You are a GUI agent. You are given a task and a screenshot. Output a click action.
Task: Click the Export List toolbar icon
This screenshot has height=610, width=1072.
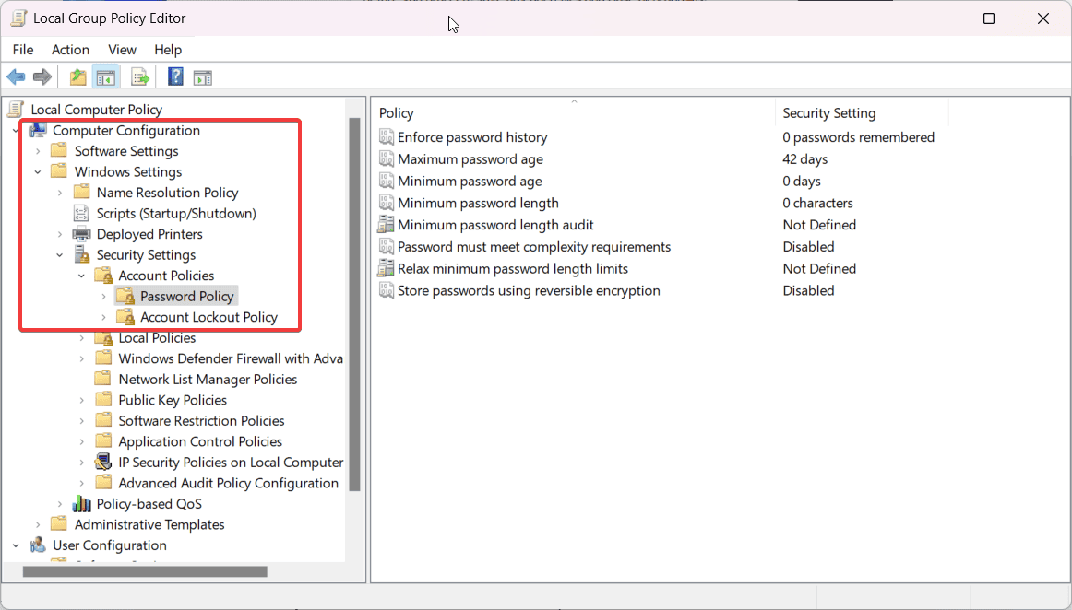140,77
